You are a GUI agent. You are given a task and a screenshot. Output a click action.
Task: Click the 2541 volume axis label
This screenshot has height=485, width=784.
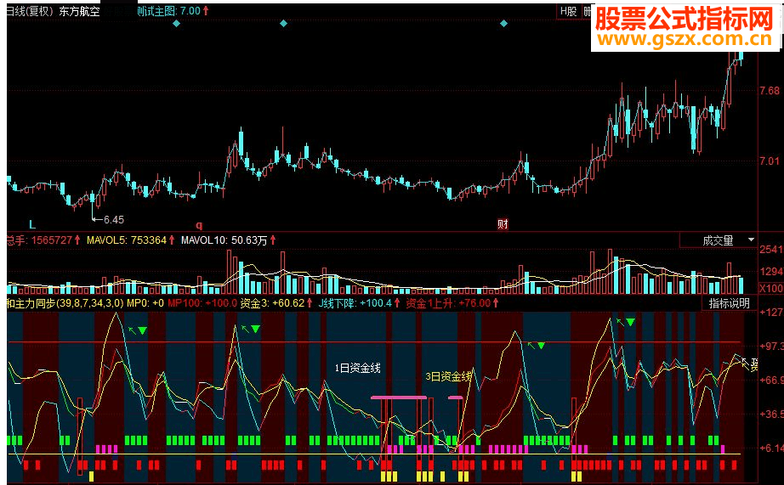[x=771, y=249]
